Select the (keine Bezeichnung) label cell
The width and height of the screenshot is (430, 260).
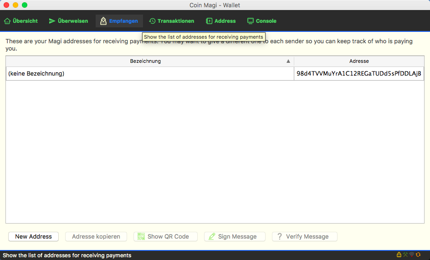(x=150, y=73)
